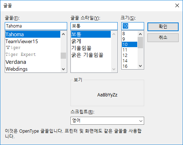Select font size 16
The height and width of the screenshot is (145, 183).
pos(130,66)
